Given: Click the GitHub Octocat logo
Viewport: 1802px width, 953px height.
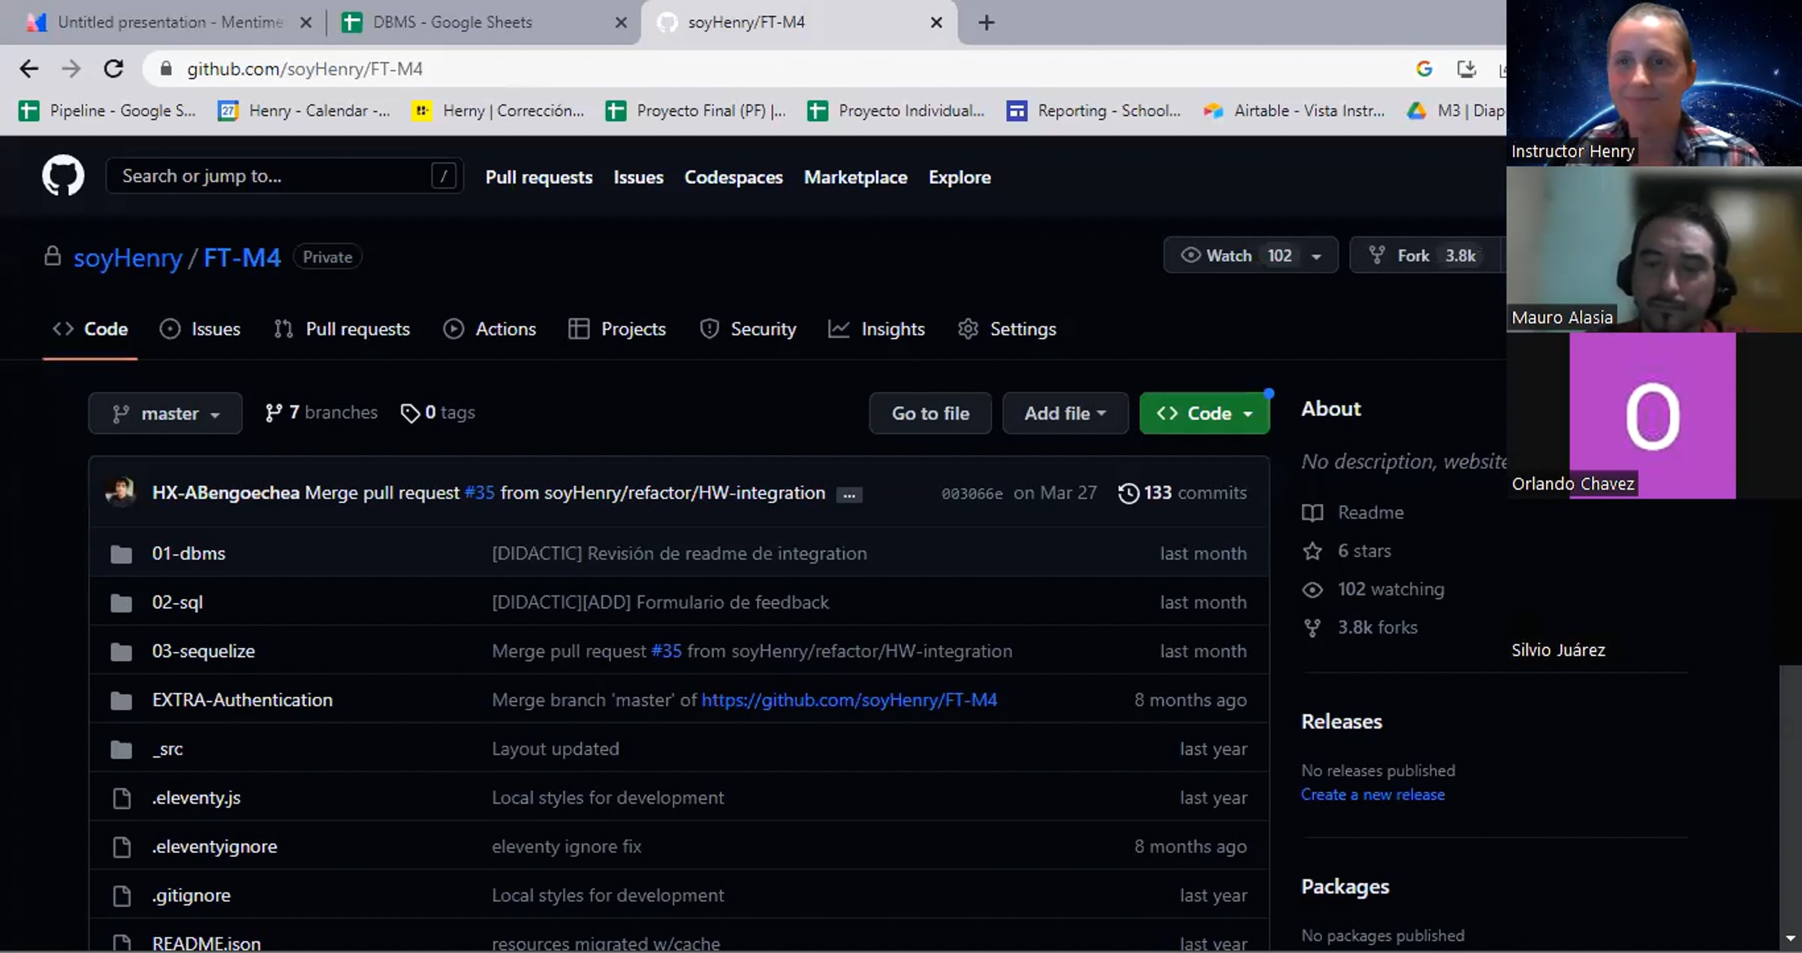Looking at the screenshot, I should (63, 176).
